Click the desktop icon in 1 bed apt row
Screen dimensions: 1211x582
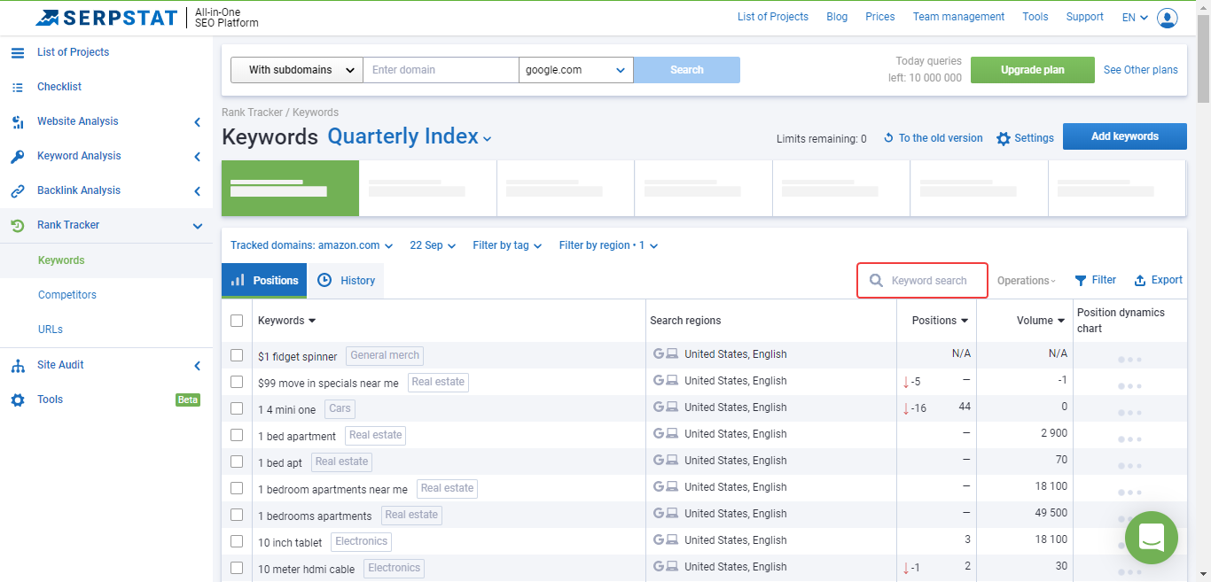tap(672, 460)
